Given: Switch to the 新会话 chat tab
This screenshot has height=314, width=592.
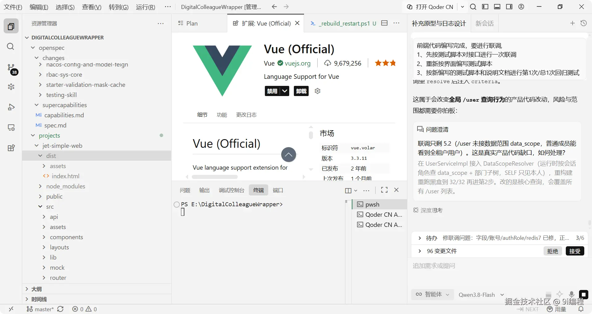Looking at the screenshot, I should [x=484, y=23].
